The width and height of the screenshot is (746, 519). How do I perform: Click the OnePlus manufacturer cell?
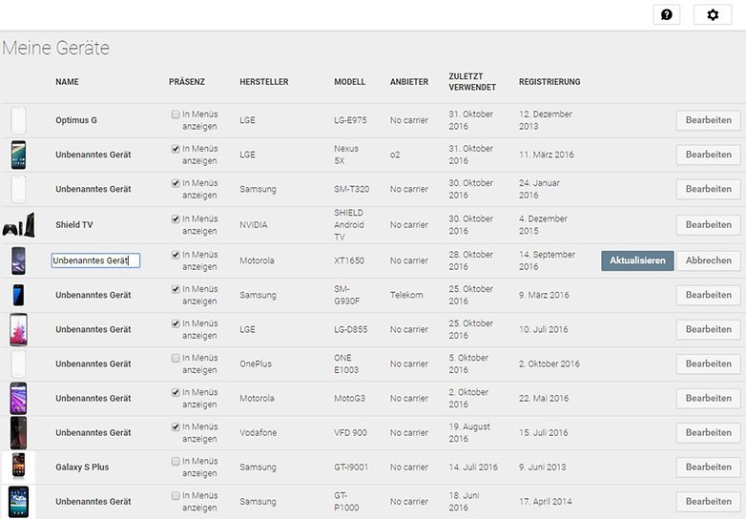click(256, 363)
